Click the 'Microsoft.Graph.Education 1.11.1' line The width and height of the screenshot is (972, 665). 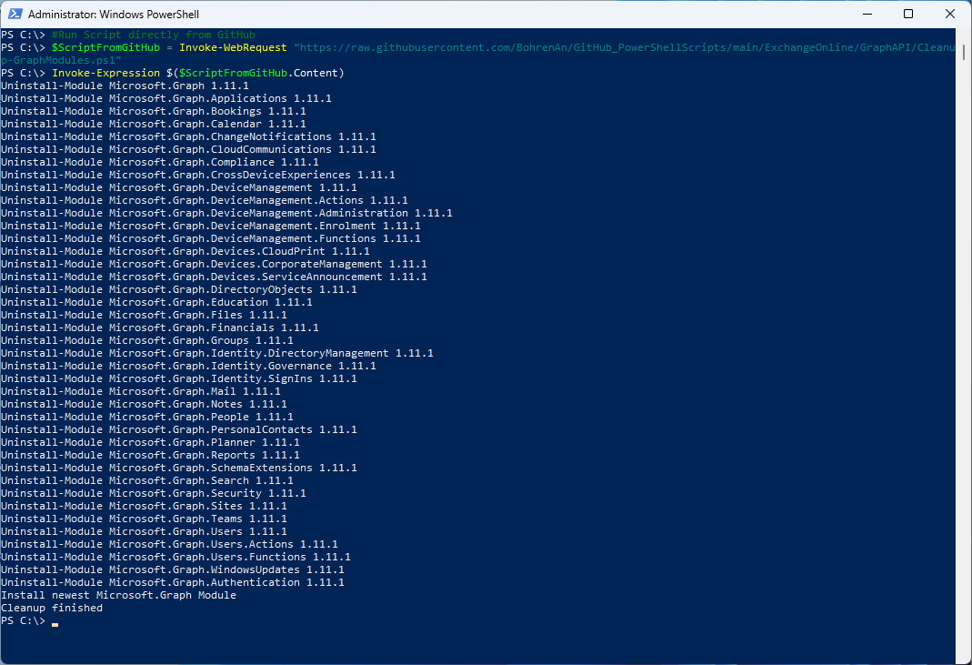(x=156, y=302)
